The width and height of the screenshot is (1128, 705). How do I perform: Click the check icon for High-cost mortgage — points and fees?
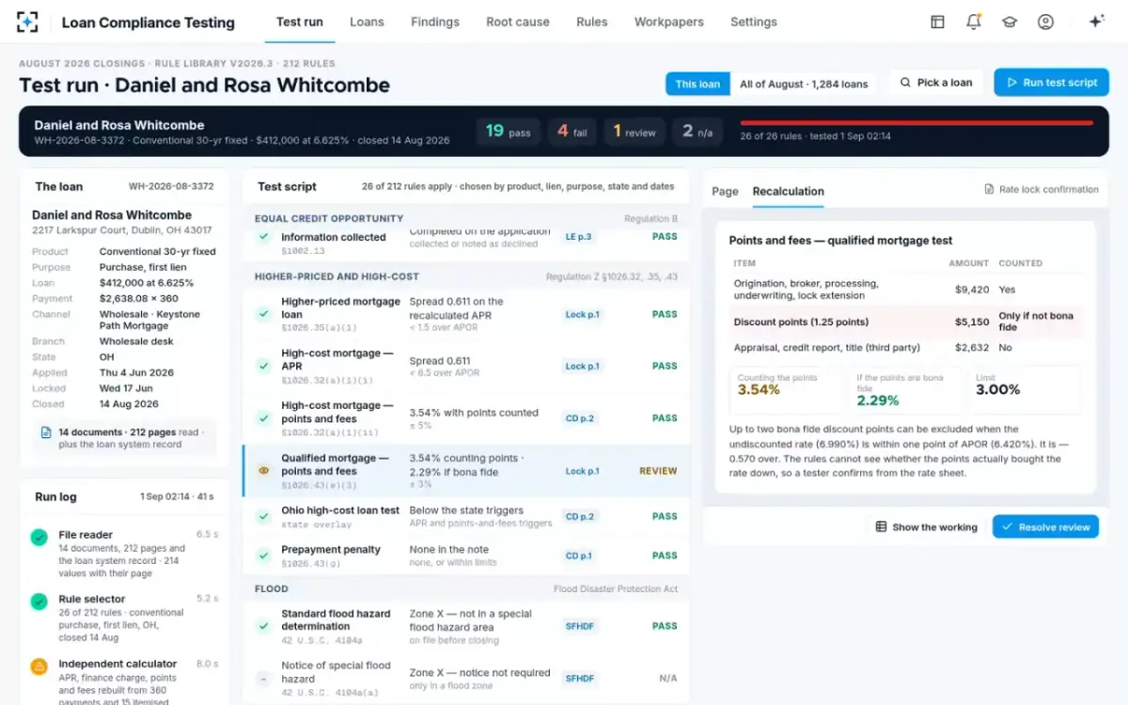click(x=264, y=418)
